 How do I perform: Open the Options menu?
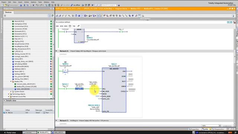click(33, 2)
